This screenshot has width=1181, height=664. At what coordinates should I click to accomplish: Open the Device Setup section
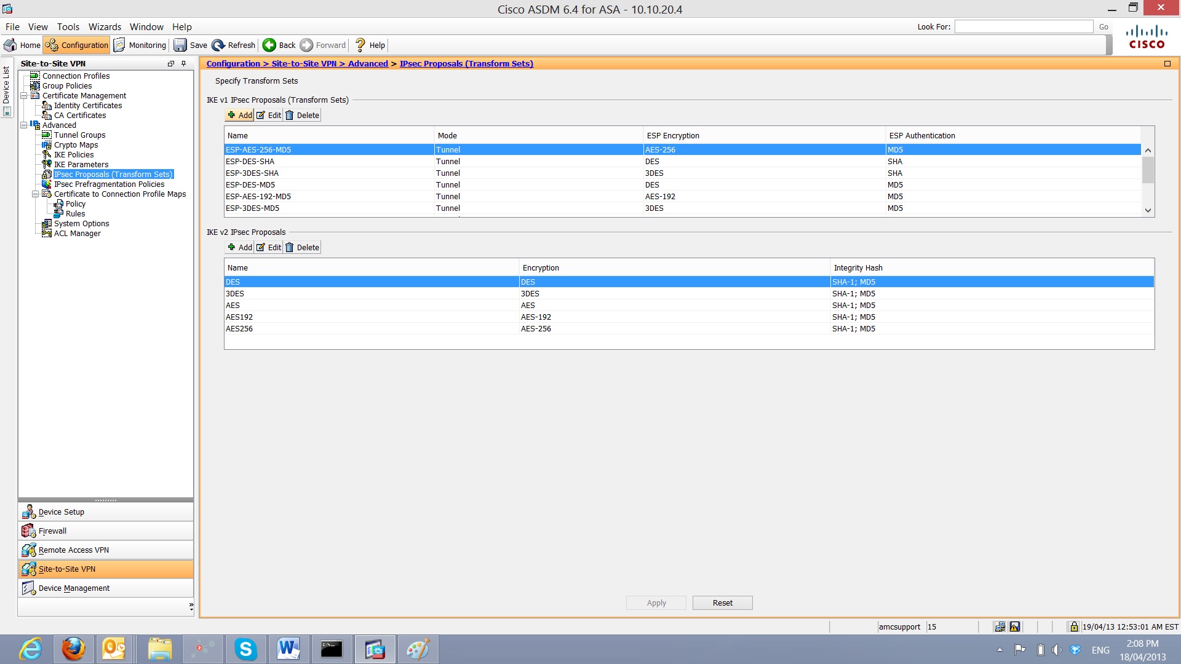(x=106, y=512)
